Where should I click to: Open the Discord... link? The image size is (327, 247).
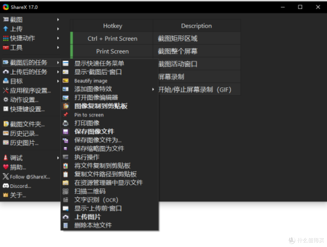(31, 186)
